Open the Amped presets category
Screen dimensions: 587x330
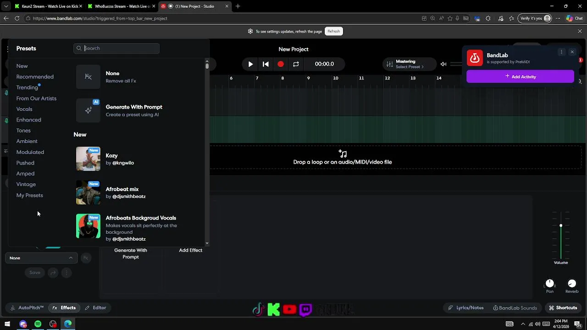(x=25, y=174)
